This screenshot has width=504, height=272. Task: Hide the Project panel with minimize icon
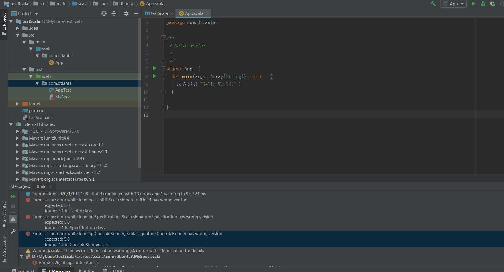click(136, 13)
